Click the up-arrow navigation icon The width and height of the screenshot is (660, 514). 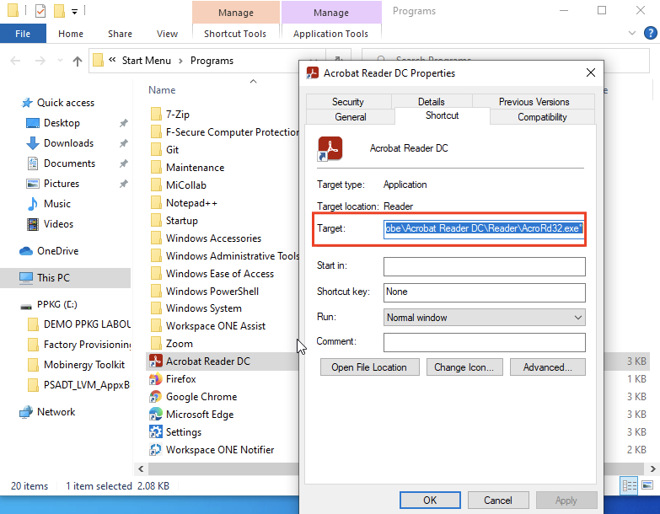click(x=78, y=61)
